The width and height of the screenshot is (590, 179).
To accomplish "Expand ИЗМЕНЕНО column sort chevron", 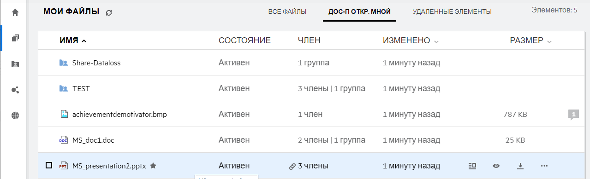I will click(436, 41).
